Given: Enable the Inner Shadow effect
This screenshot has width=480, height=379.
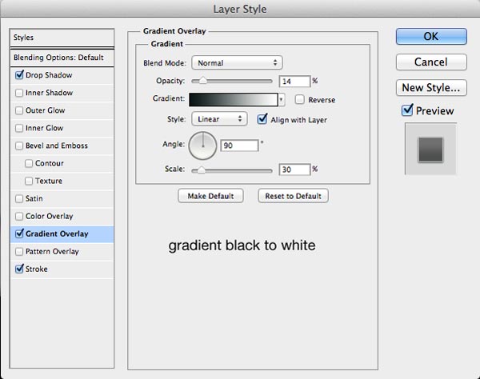Looking at the screenshot, I should click(x=19, y=93).
